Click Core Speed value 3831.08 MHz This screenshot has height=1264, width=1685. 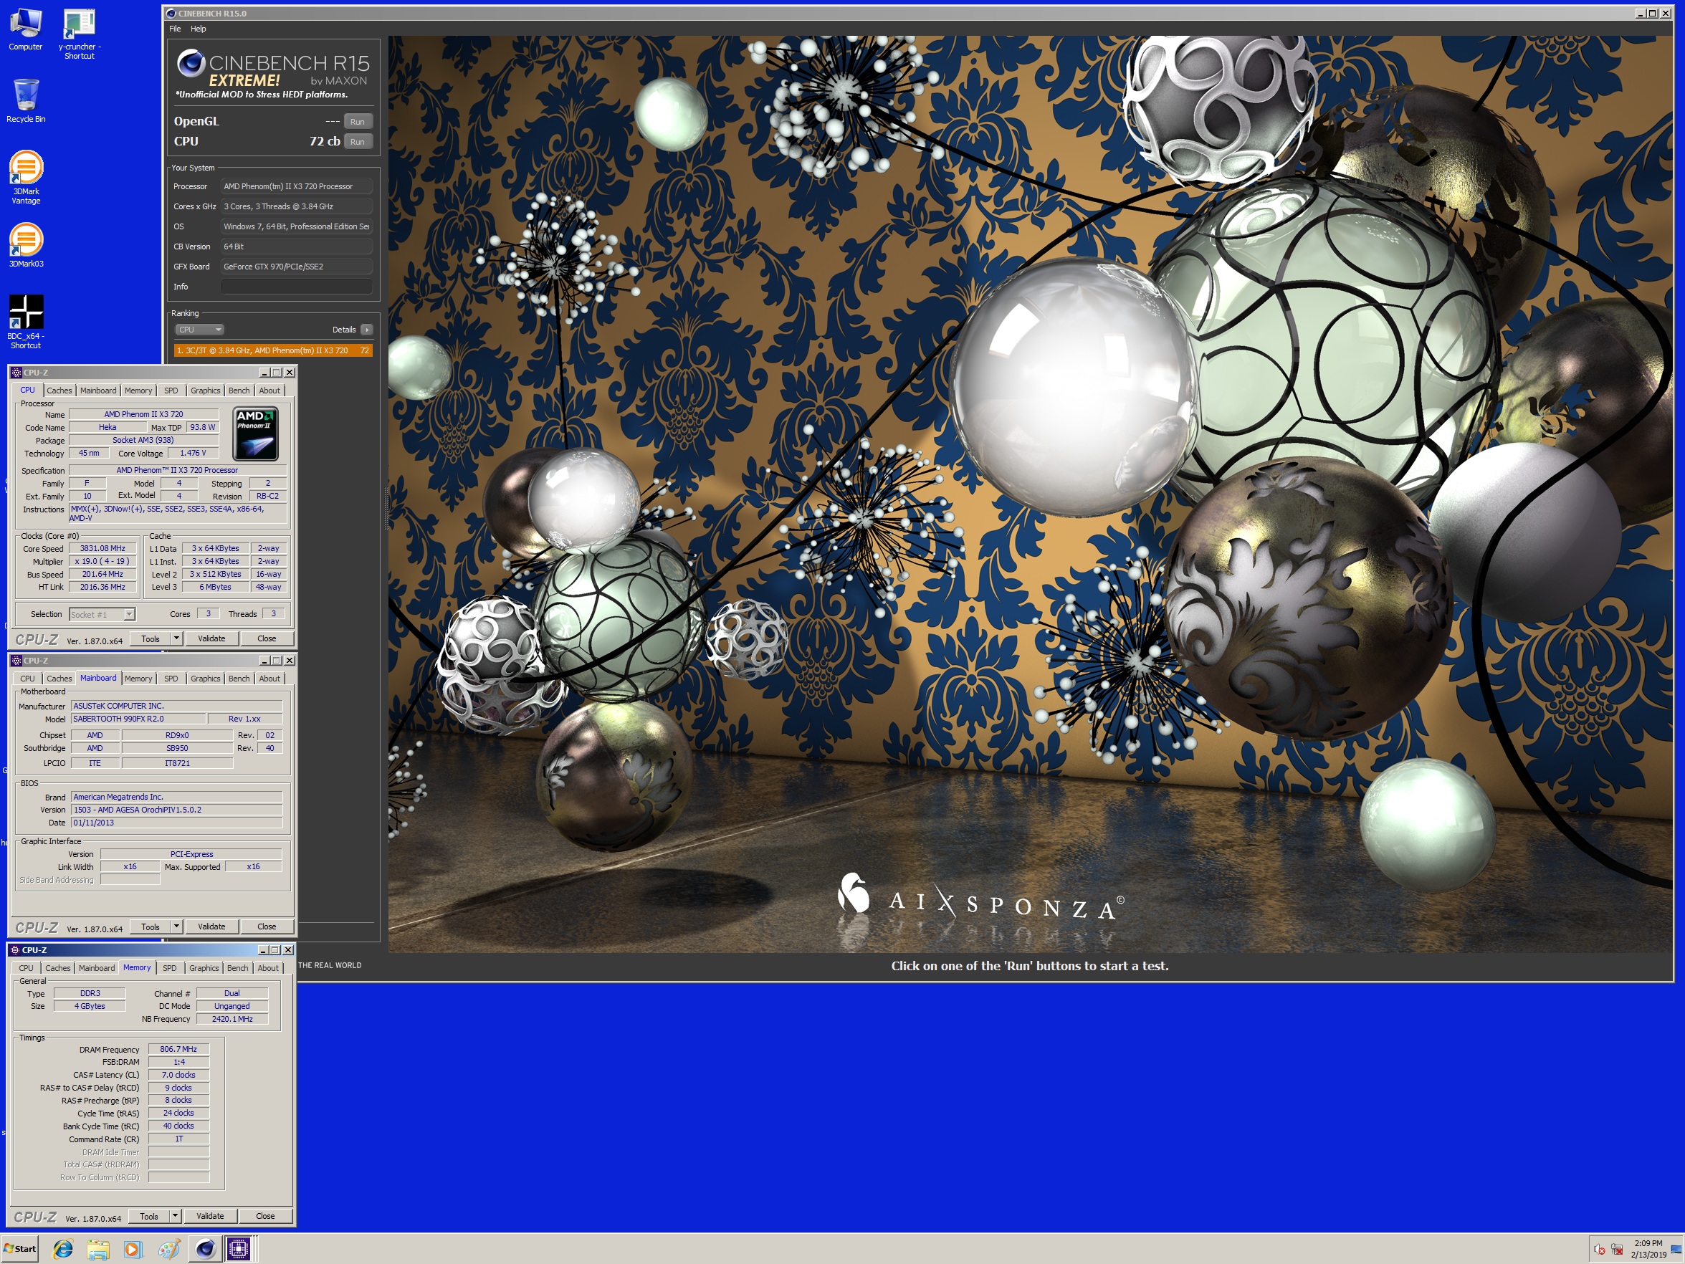tap(102, 548)
